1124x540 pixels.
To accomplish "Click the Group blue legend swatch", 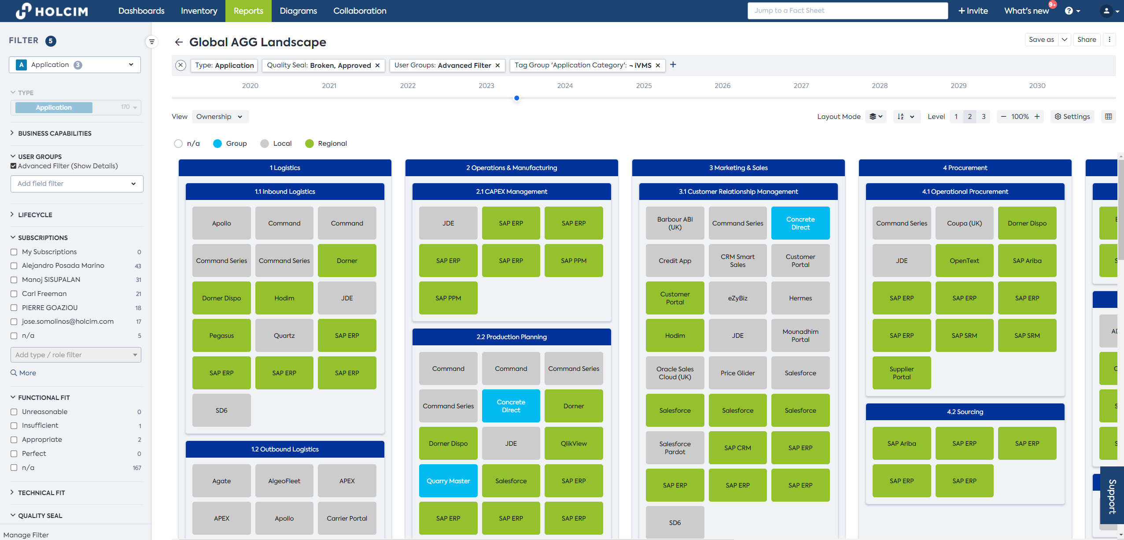I will pos(217,144).
